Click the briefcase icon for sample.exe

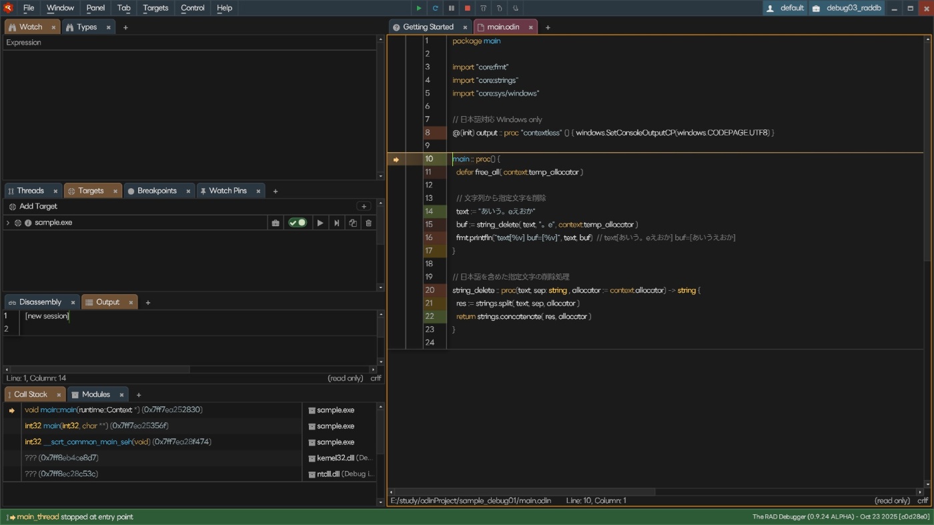tap(276, 223)
